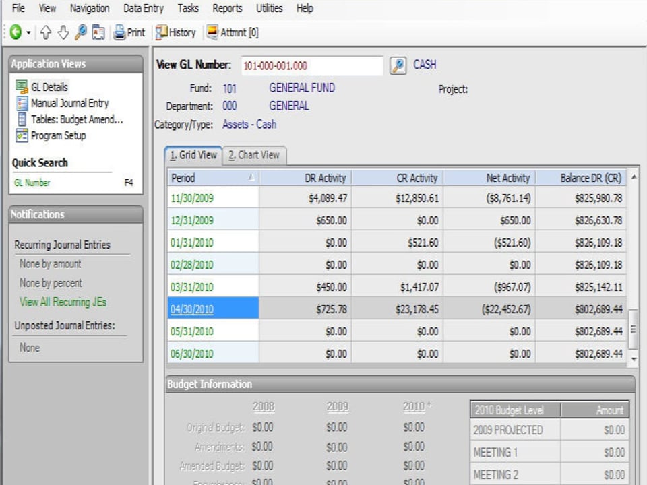This screenshot has width=647, height=485.
Task: Click View All Recurring JEs link
Action: pyautogui.click(x=63, y=302)
